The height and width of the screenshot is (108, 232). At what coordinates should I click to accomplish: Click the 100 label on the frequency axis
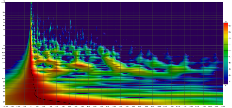(x=3, y=79)
